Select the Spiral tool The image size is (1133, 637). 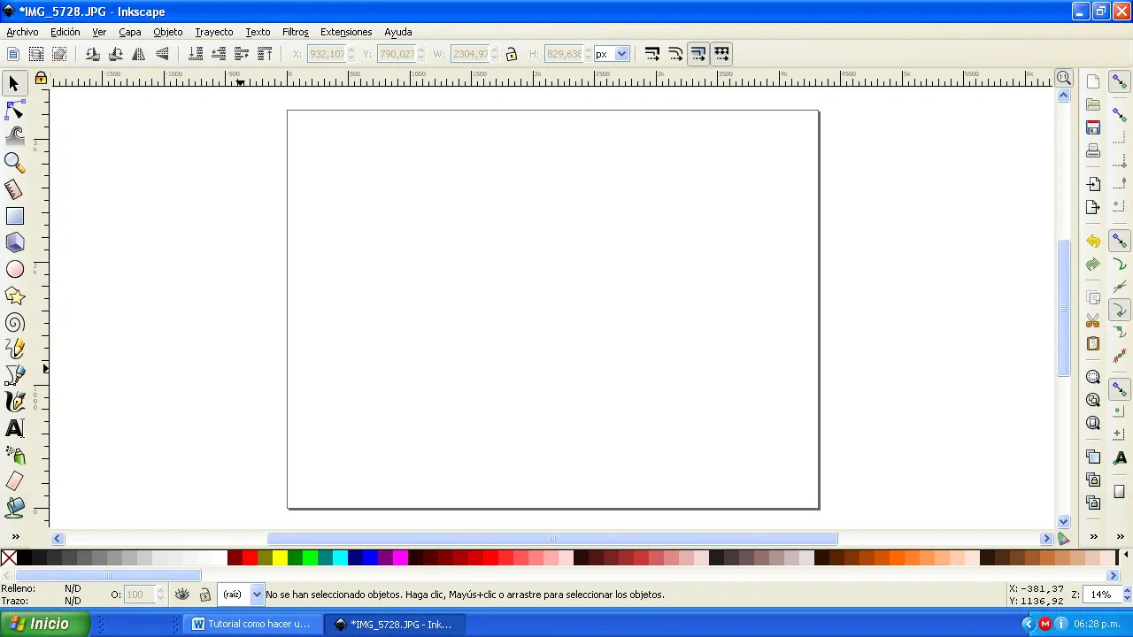tap(14, 322)
